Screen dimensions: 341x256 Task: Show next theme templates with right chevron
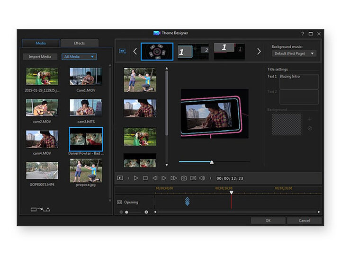point(259,51)
